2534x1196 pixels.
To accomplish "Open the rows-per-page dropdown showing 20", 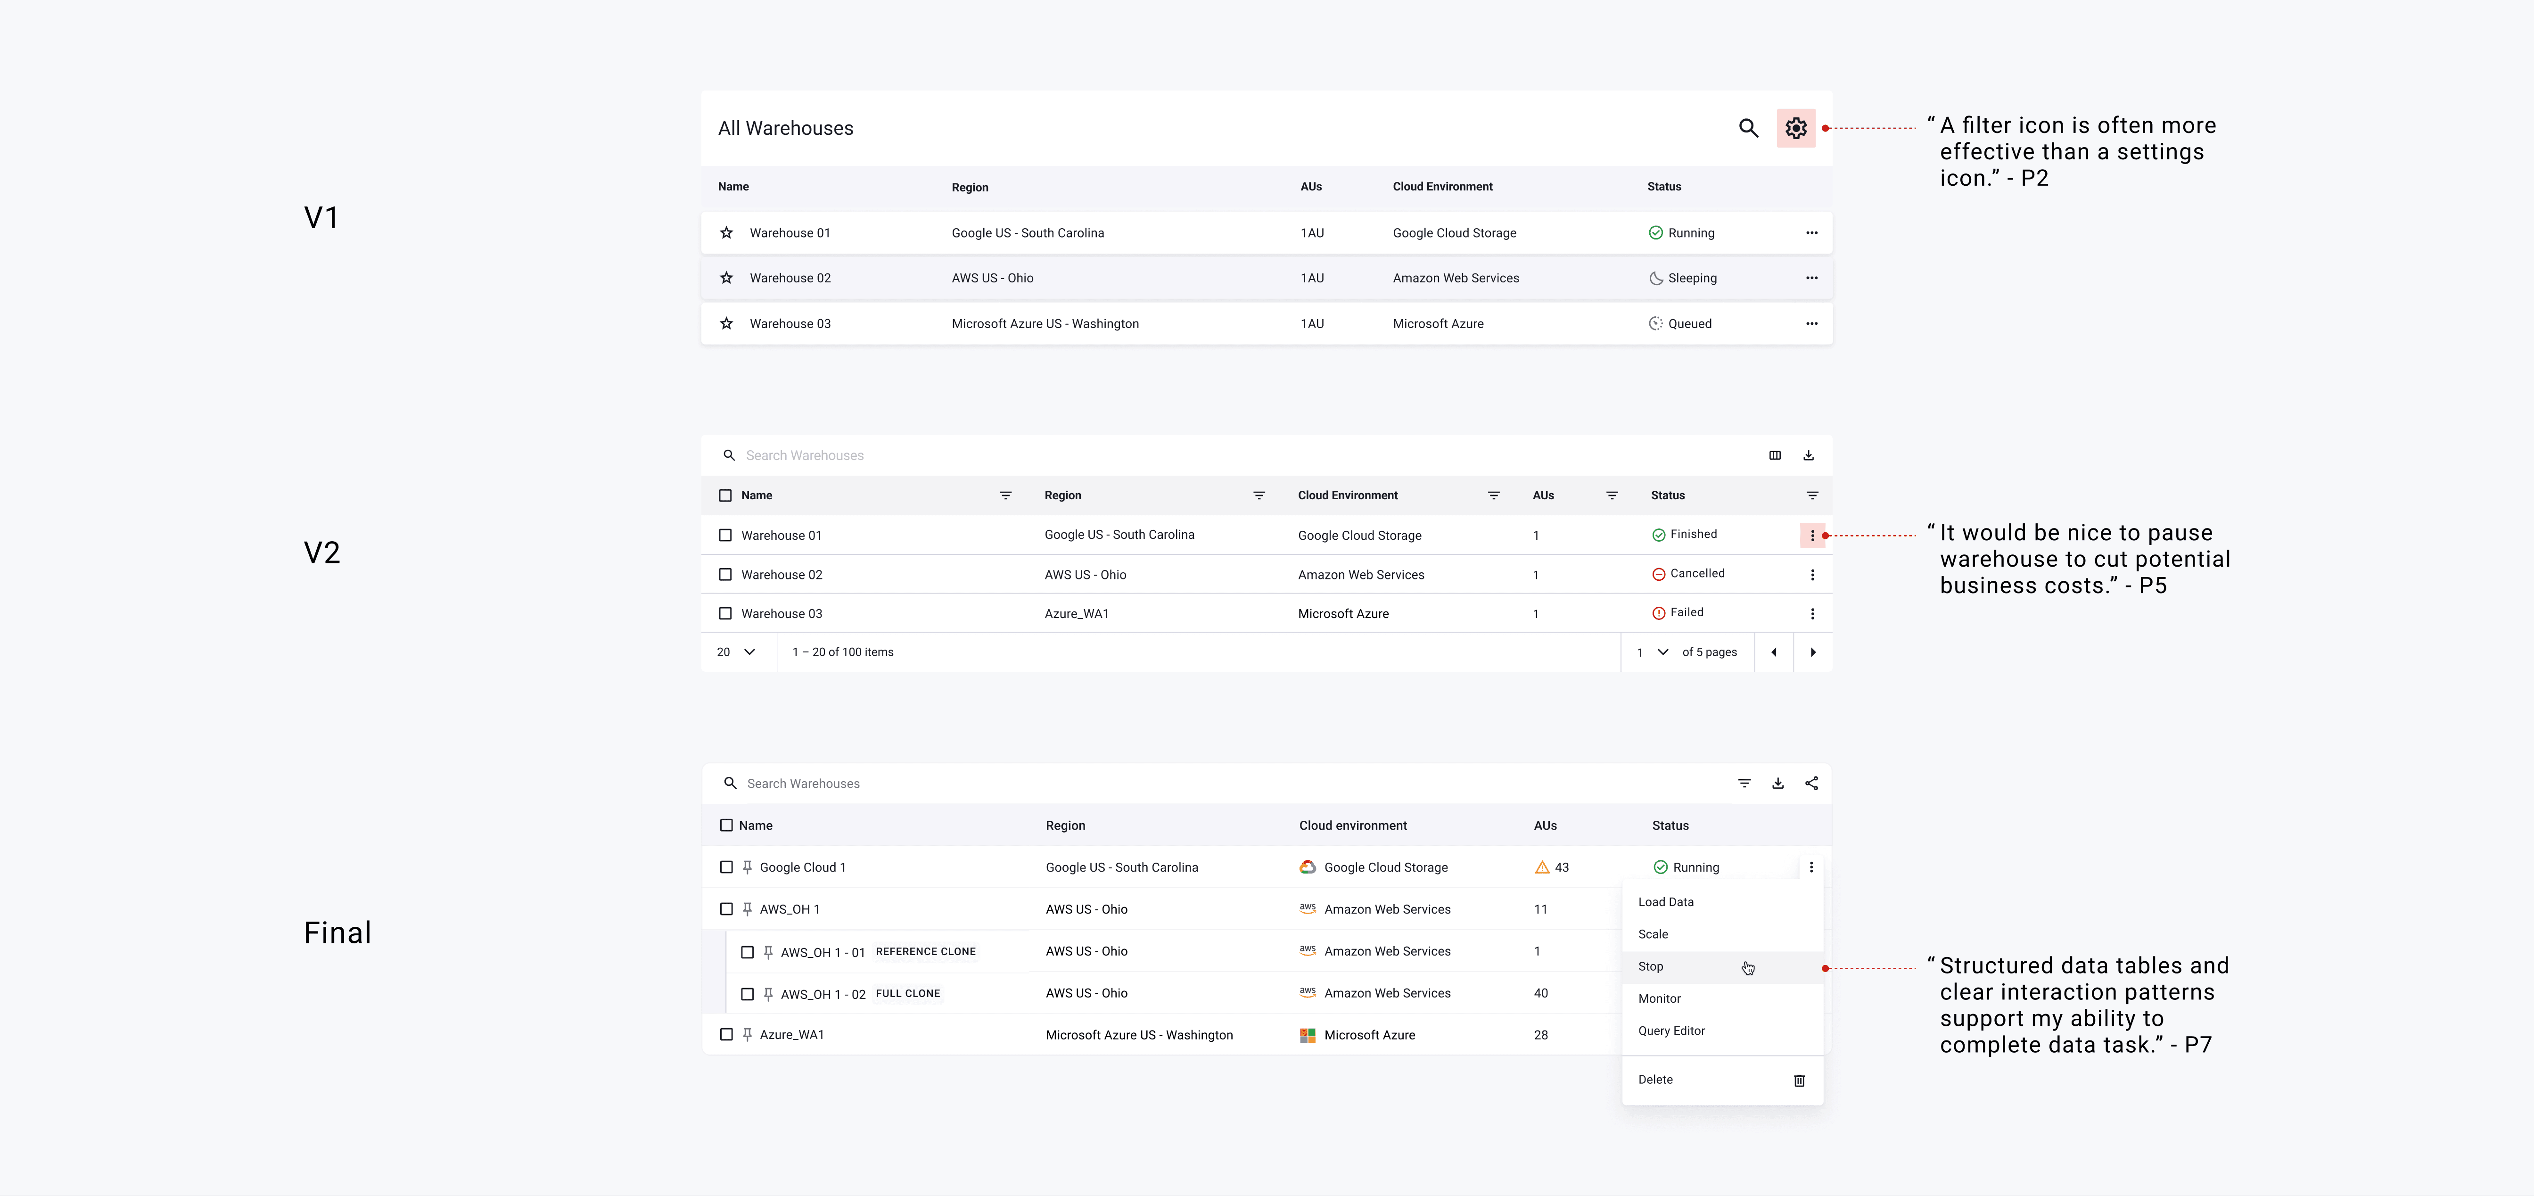I will point(737,652).
